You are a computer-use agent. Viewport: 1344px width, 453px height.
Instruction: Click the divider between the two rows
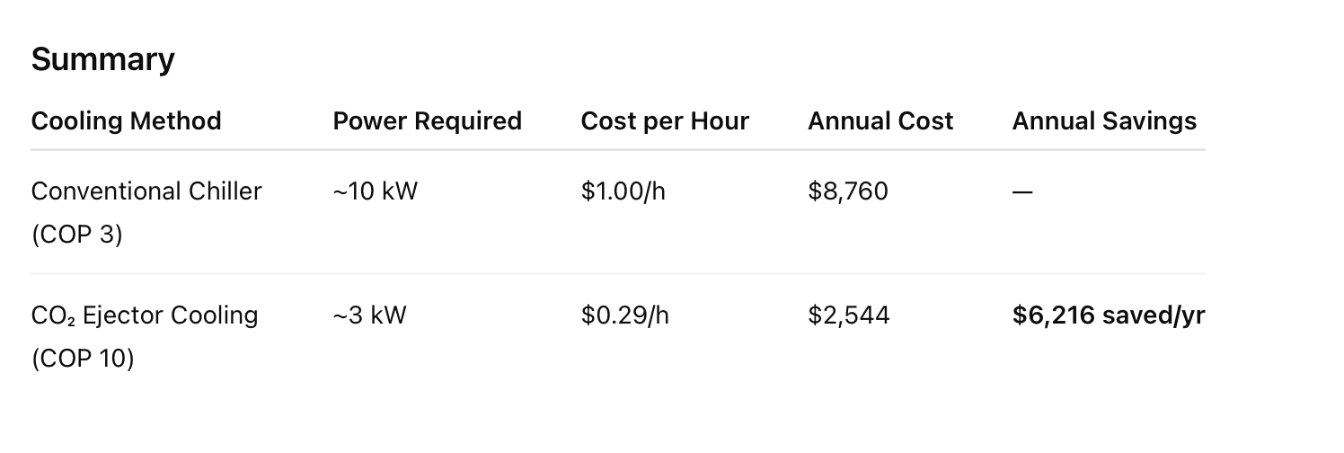coord(618,274)
